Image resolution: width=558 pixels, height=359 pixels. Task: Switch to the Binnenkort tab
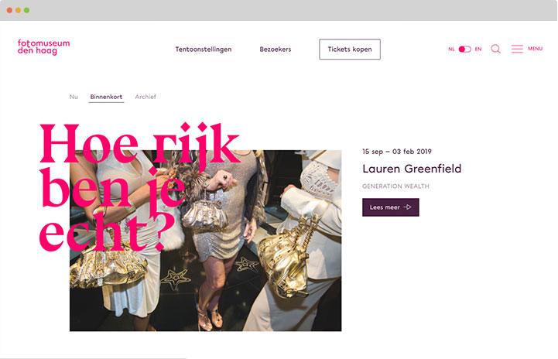pyautogui.click(x=106, y=97)
